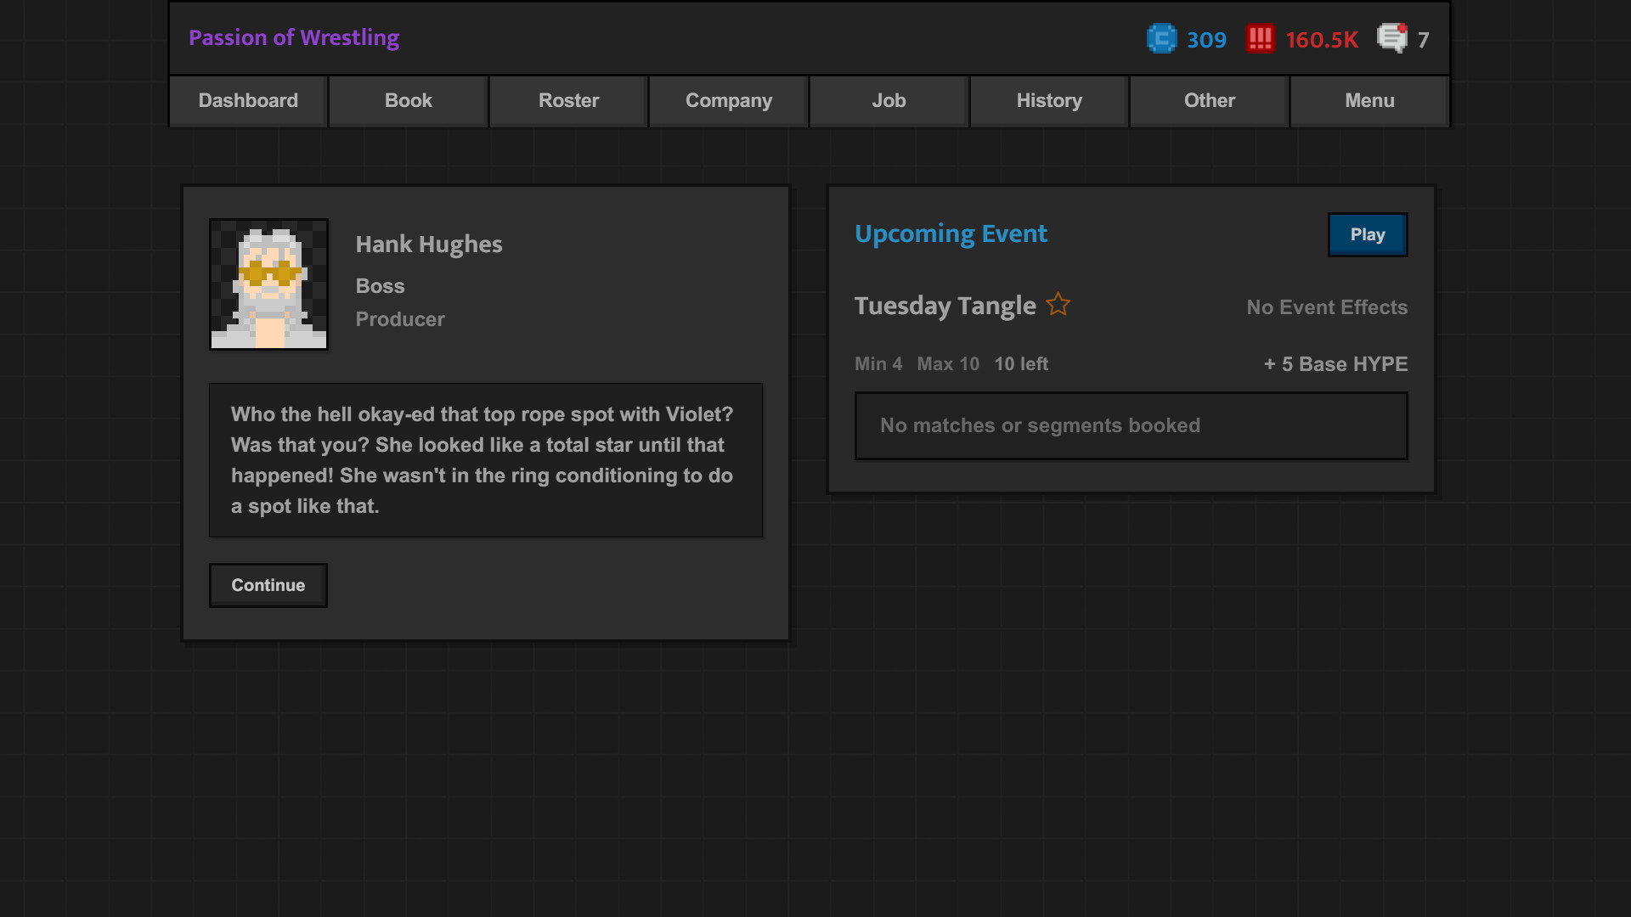Click the 160.5K hype counter
Viewport: 1631px width, 917px height.
tap(1322, 39)
